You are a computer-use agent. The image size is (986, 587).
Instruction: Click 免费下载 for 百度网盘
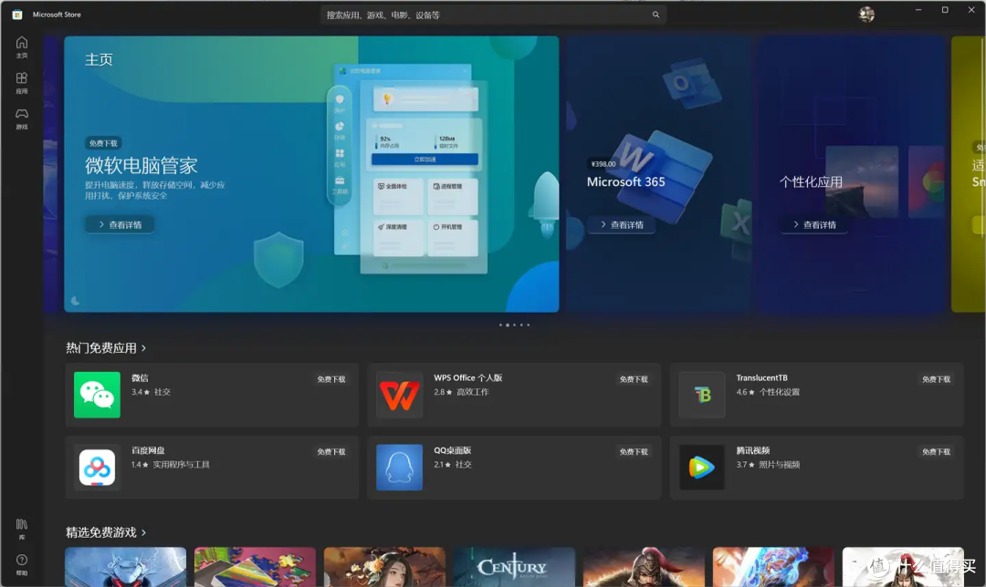click(x=330, y=451)
